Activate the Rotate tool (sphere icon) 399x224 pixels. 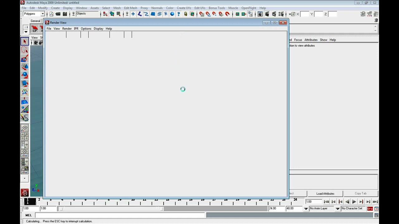[x=25, y=75]
